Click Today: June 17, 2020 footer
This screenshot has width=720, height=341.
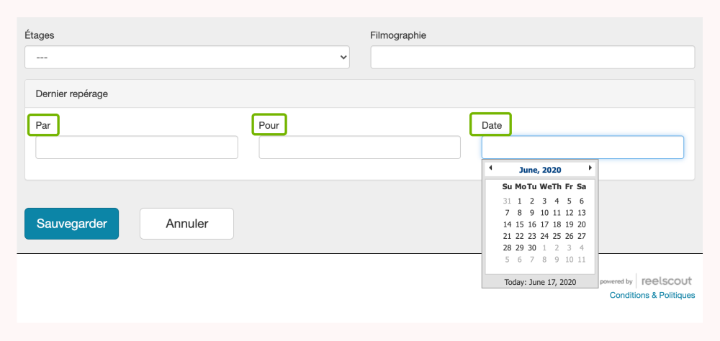point(540,282)
